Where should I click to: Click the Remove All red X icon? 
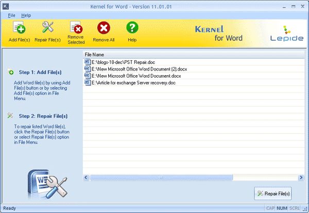104,28
